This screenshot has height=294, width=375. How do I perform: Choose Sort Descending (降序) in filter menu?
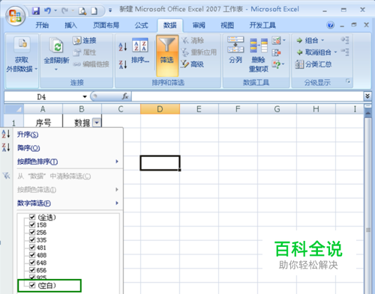tap(67, 148)
